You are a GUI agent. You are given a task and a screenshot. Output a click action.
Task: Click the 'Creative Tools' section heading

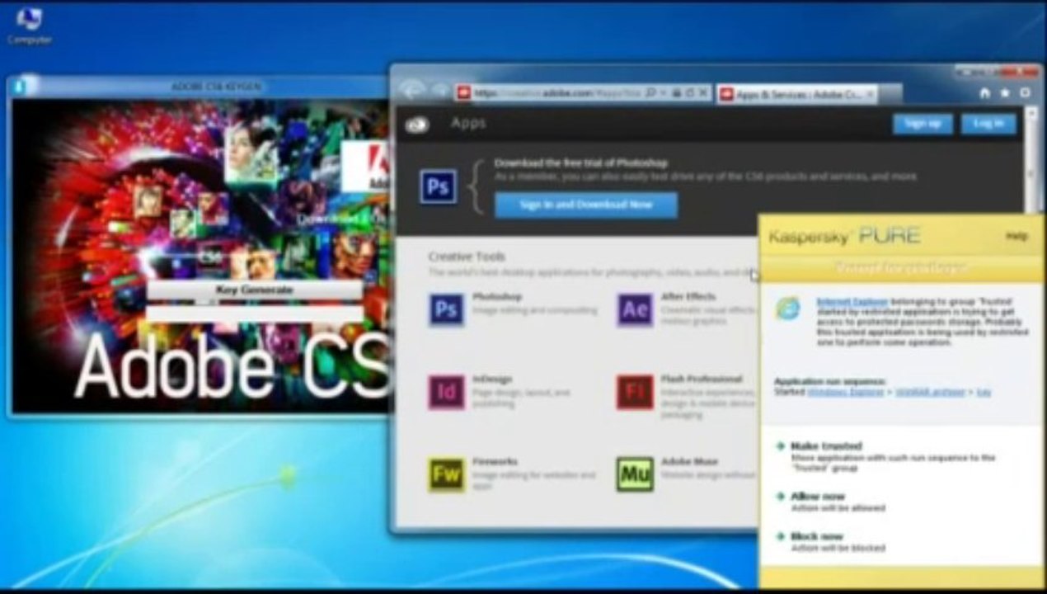467,257
